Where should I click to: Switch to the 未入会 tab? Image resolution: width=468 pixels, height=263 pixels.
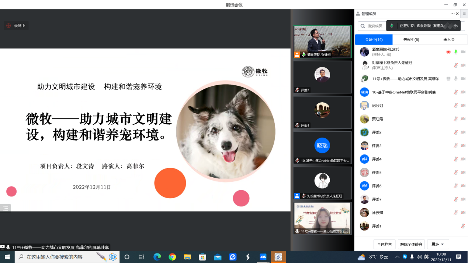tap(449, 39)
